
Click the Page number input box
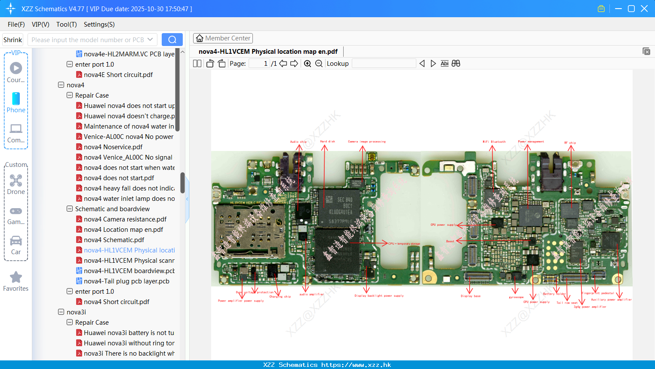259,64
